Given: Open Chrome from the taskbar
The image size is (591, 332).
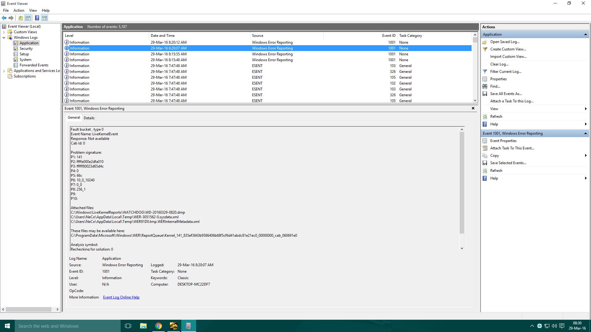Looking at the screenshot, I should (x=159, y=326).
